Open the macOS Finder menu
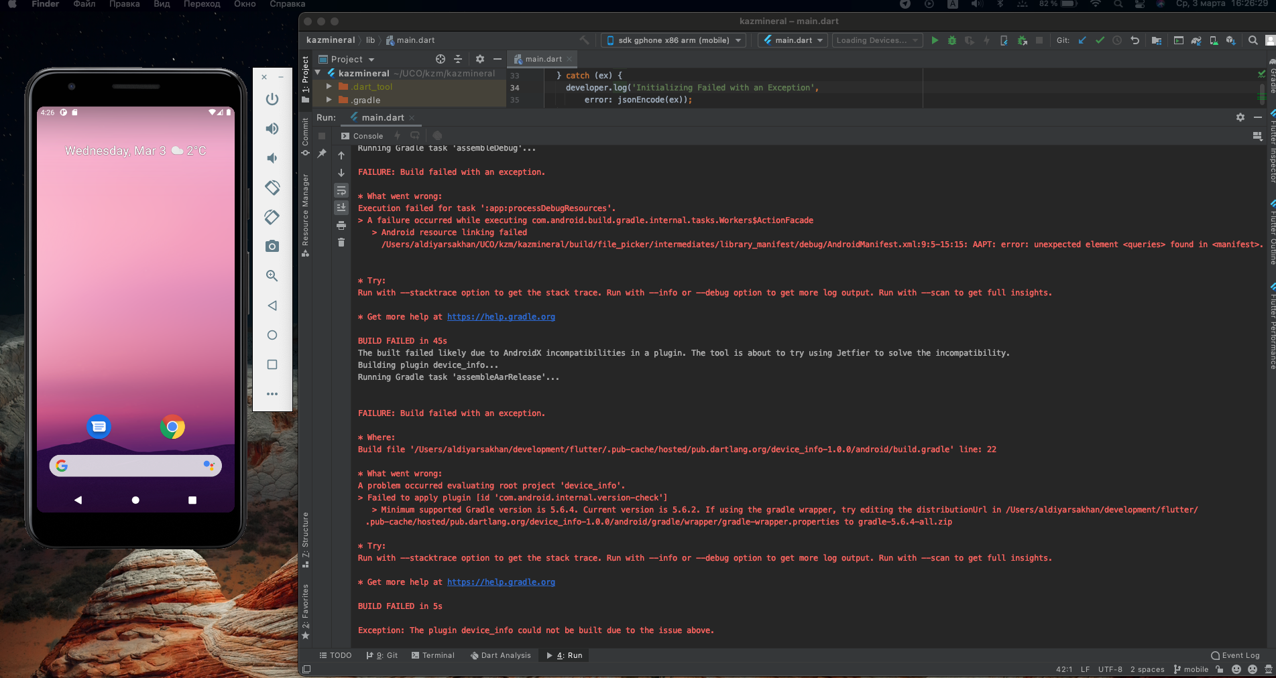This screenshot has width=1276, height=678. click(46, 4)
